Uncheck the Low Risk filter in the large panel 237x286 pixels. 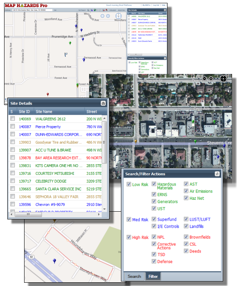(129, 184)
